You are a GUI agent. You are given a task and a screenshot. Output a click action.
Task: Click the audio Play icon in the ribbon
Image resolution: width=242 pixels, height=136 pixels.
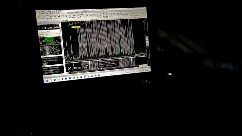43,17
